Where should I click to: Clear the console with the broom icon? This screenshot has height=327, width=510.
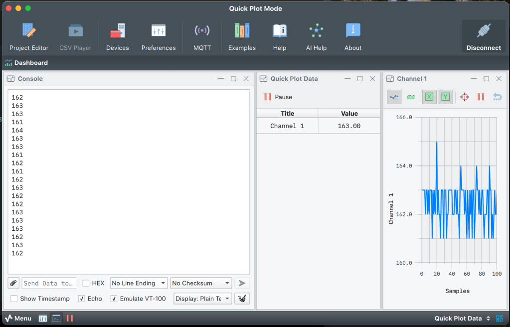[x=242, y=299]
